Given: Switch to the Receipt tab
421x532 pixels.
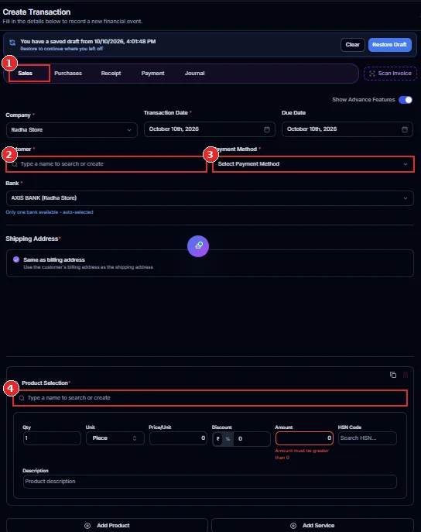Looking at the screenshot, I should click(111, 74).
